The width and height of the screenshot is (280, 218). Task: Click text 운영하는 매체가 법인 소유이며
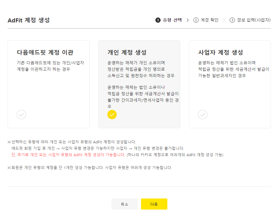pyautogui.click(x=227, y=63)
